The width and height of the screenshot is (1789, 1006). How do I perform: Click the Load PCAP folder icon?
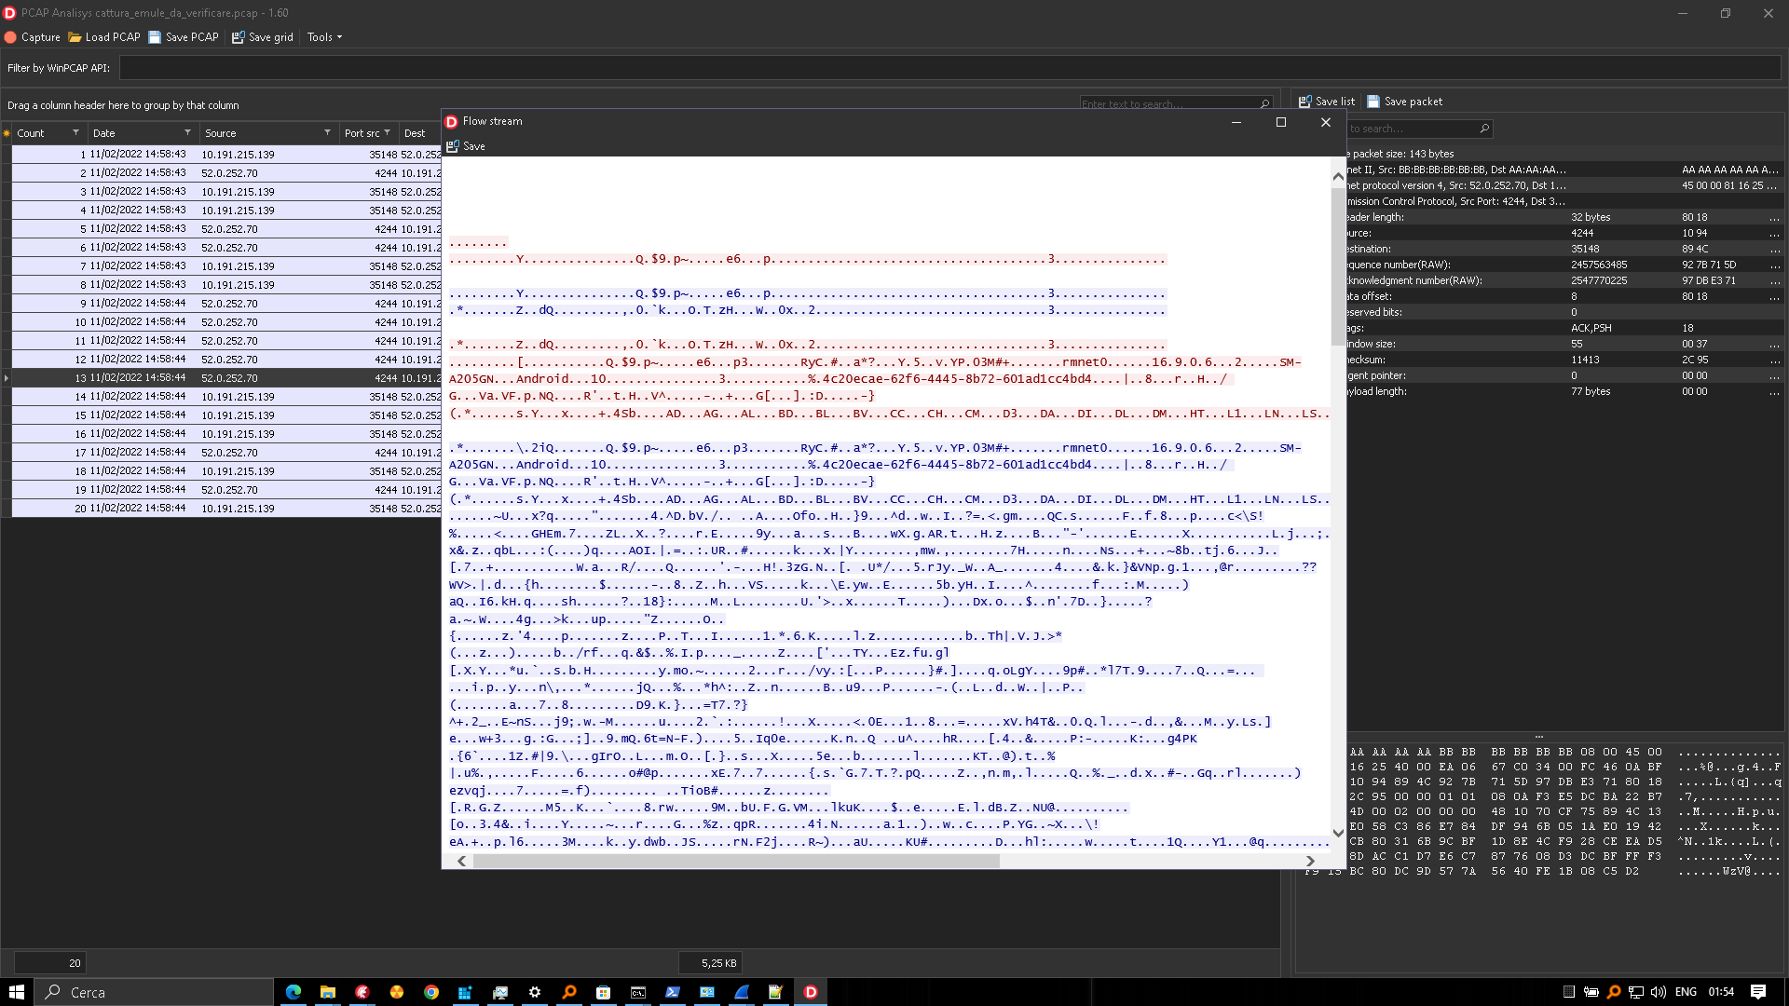[x=75, y=37]
